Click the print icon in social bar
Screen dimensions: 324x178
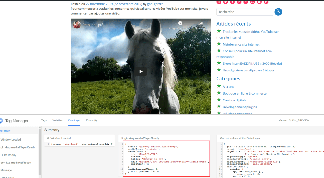click(252, 2)
